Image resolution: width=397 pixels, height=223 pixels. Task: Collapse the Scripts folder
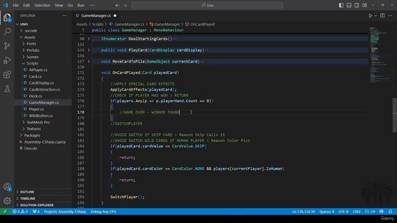coord(32,63)
